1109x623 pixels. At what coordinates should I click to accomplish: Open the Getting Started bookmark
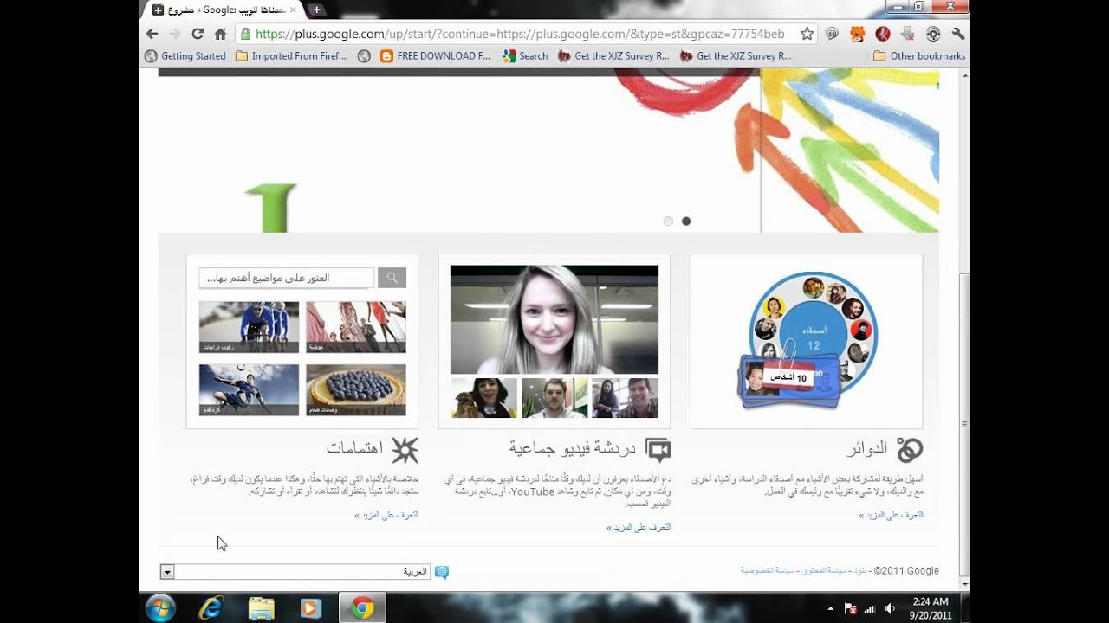pos(185,55)
